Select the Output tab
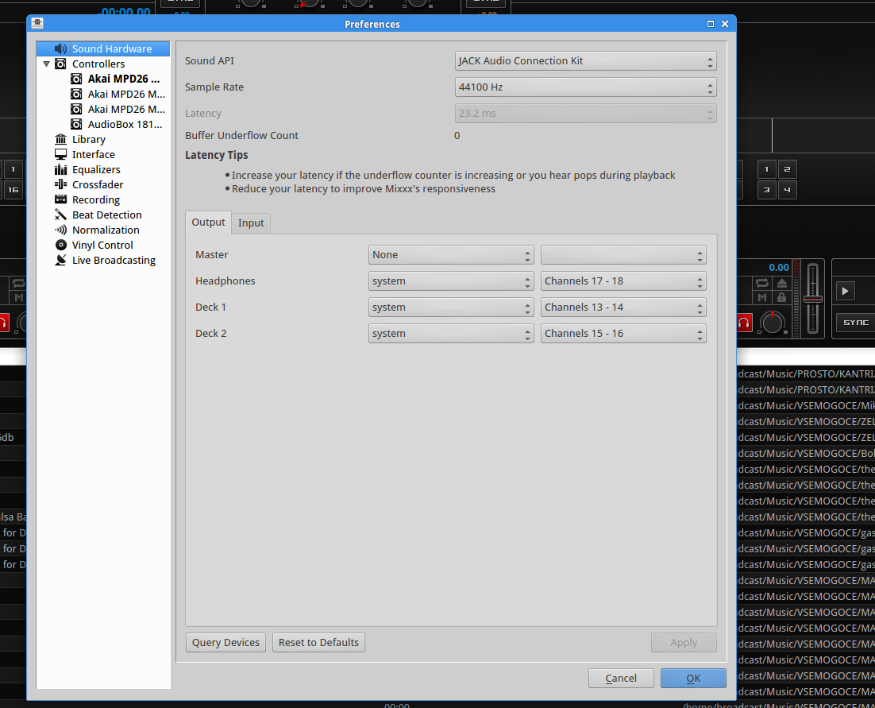 click(208, 222)
